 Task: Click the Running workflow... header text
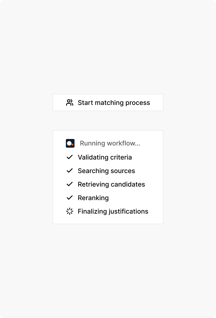110,143
